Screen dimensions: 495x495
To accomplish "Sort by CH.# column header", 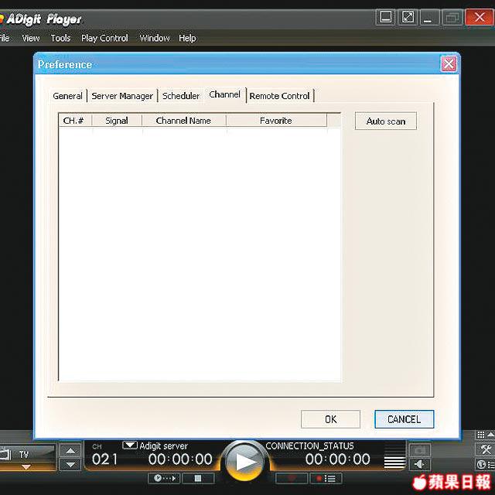I will 75,121.
